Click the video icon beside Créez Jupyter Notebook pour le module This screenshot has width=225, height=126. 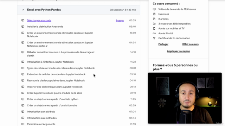point(23,93)
